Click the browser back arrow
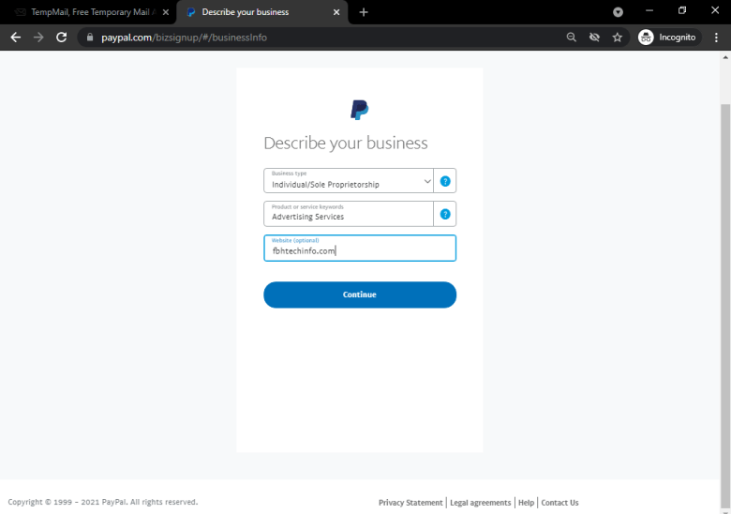The width and height of the screenshot is (731, 514). [15, 38]
